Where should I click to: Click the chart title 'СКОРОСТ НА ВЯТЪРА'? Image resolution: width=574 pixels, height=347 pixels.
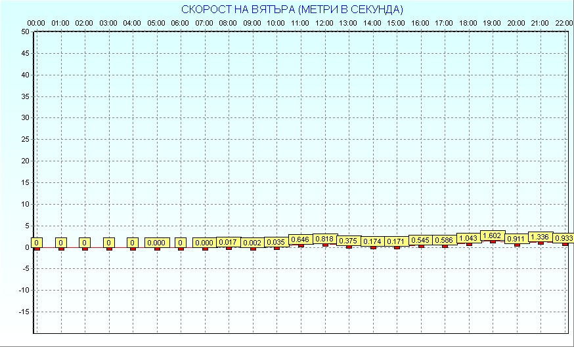(x=292, y=9)
